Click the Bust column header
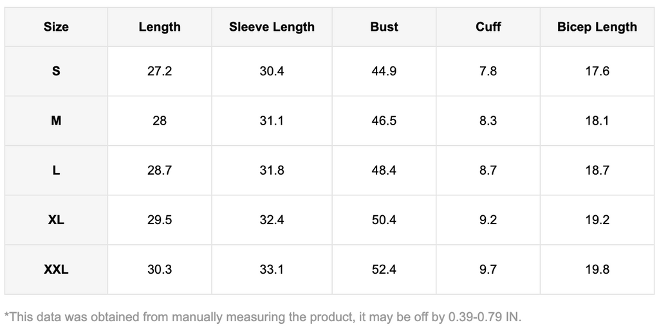 (384, 27)
